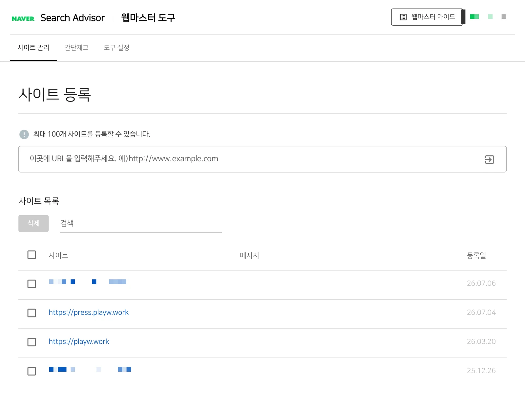
Task: Click the green pixelated profile icon
Action: (474, 16)
